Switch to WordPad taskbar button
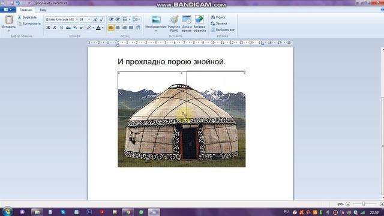The height and width of the screenshot is (216, 384). (154, 212)
